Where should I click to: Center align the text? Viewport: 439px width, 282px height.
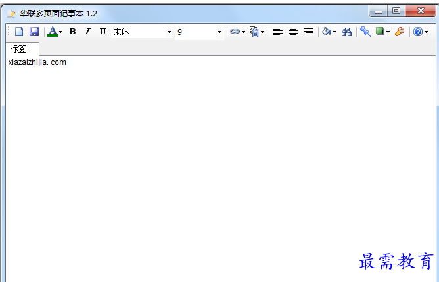point(293,32)
